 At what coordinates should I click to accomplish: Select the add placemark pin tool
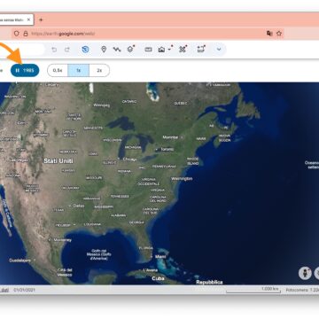point(104,50)
